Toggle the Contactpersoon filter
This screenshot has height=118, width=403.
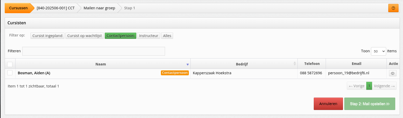[x=121, y=36]
